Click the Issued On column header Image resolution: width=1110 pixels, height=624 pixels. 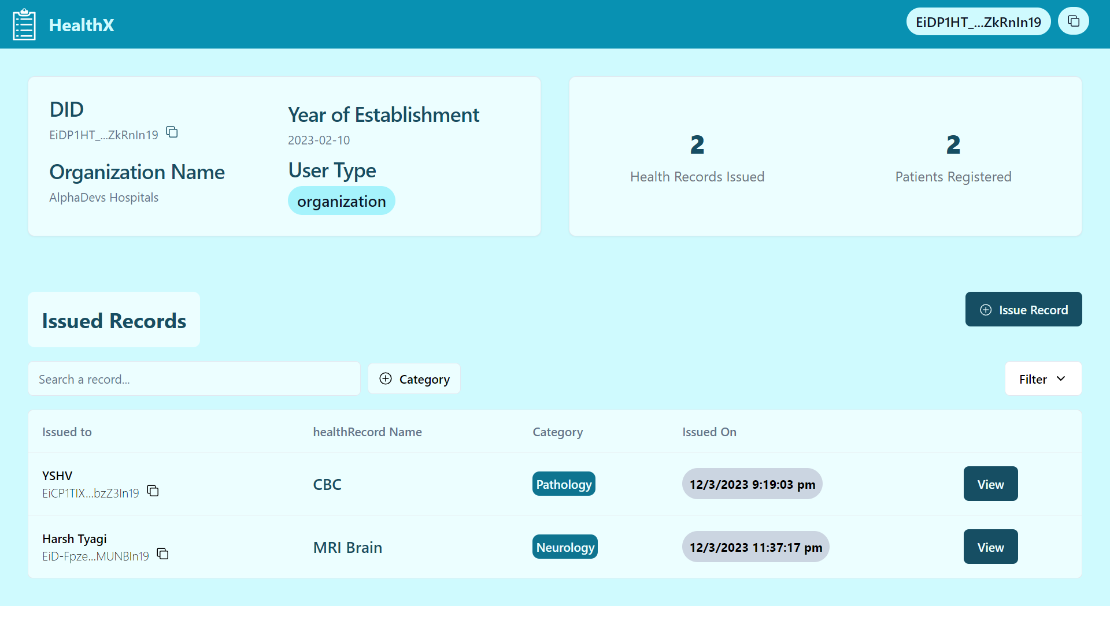point(709,432)
